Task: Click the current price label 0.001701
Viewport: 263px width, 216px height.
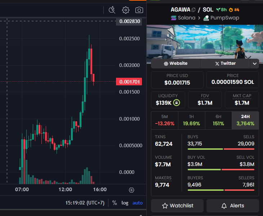Action: tap(129, 82)
